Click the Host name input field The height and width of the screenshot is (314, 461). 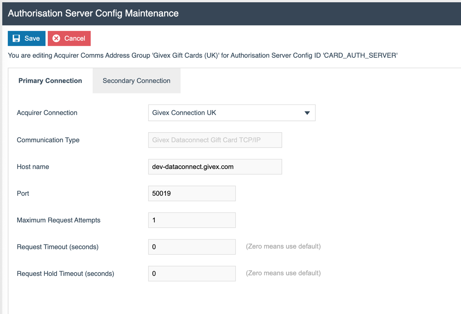click(214, 166)
